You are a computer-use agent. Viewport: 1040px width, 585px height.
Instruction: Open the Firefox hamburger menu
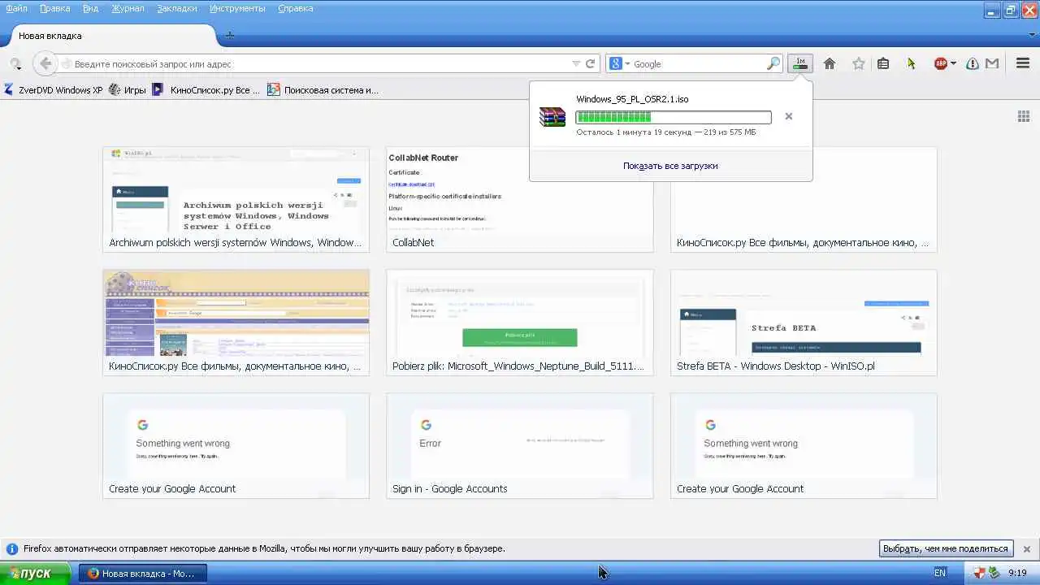(1023, 63)
